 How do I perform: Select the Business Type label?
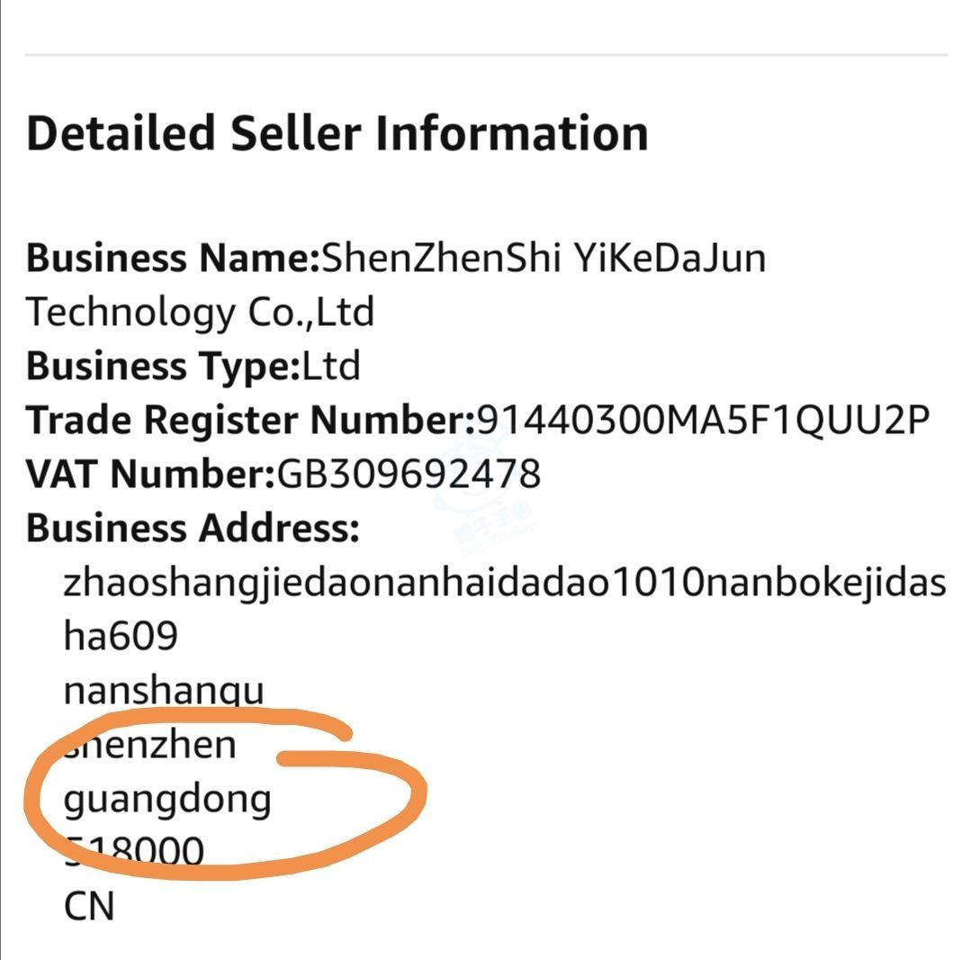[164, 367]
